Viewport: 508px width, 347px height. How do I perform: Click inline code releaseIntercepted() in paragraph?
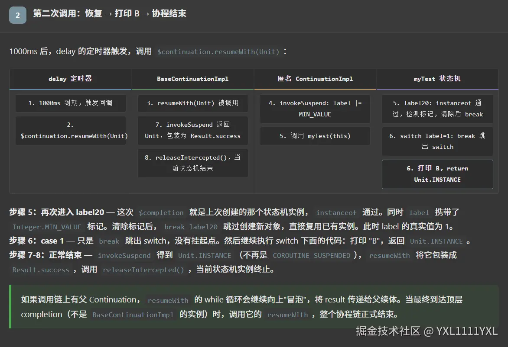coord(143,270)
